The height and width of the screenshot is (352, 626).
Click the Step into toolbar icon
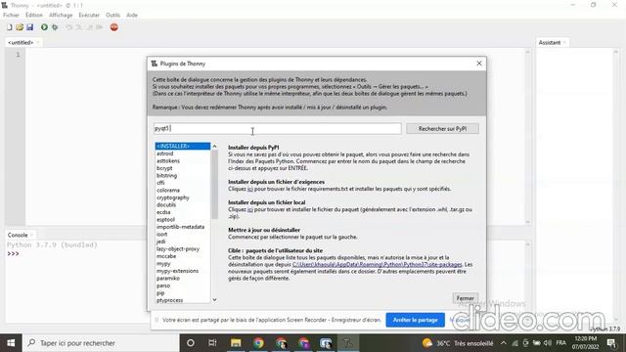click(79, 27)
